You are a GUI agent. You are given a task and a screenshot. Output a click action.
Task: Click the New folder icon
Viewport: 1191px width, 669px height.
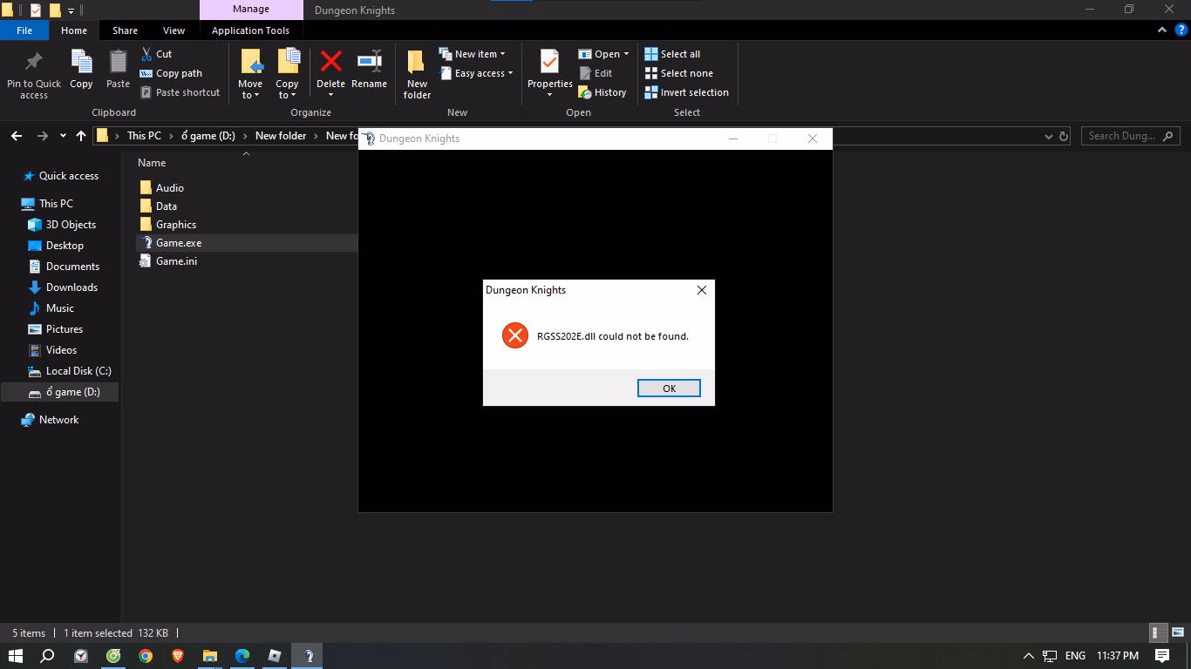click(417, 63)
